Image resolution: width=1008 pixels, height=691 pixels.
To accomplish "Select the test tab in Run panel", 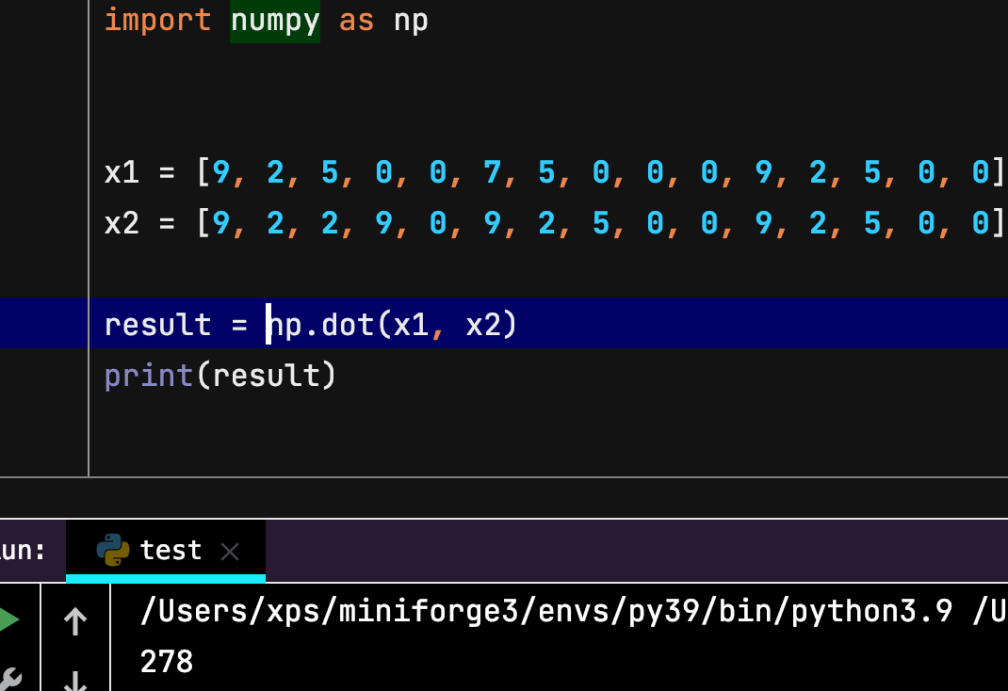I will click(x=171, y=550).
